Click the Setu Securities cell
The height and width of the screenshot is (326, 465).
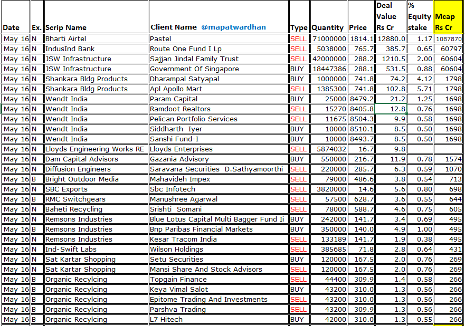click(x=219, y=260)
